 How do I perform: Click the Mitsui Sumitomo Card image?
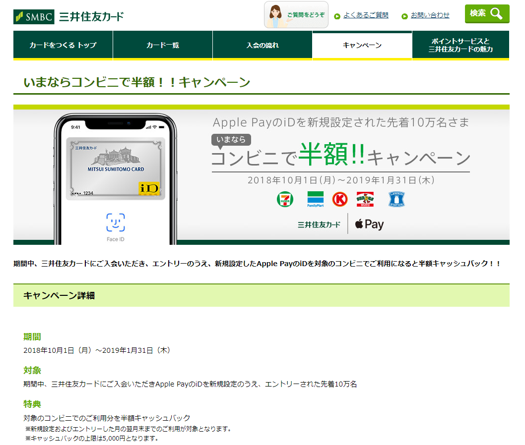click(x=116, y=168)
